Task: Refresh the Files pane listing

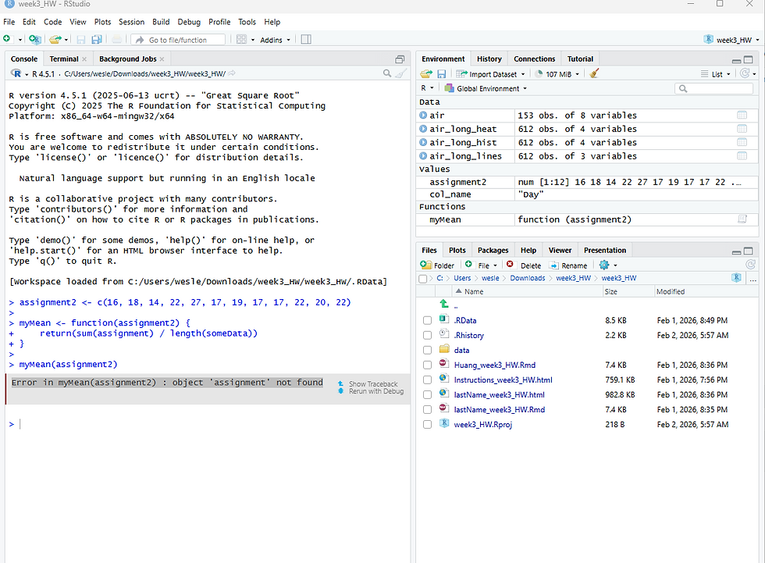Action: coord(750,265)
